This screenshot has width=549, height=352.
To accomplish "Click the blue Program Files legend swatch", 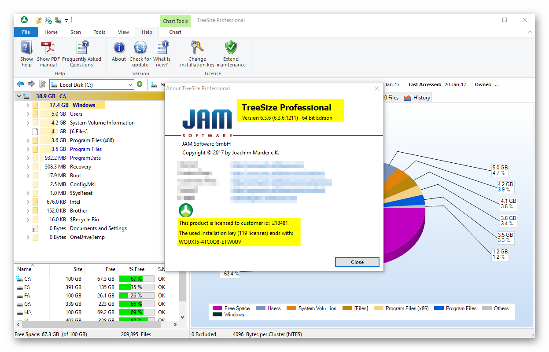I will click(x=438, y=308).
